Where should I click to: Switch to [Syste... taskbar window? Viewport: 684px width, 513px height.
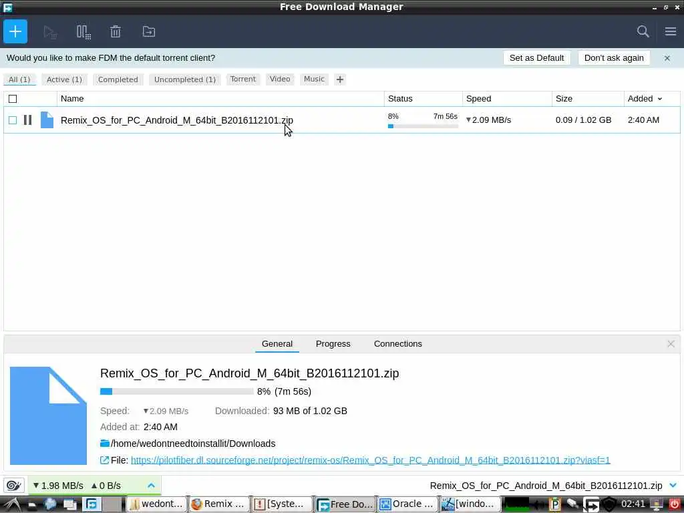pos(282,504)
